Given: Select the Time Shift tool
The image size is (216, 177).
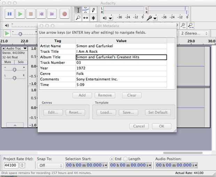Looking at the screenshot, I should point(86,18).
